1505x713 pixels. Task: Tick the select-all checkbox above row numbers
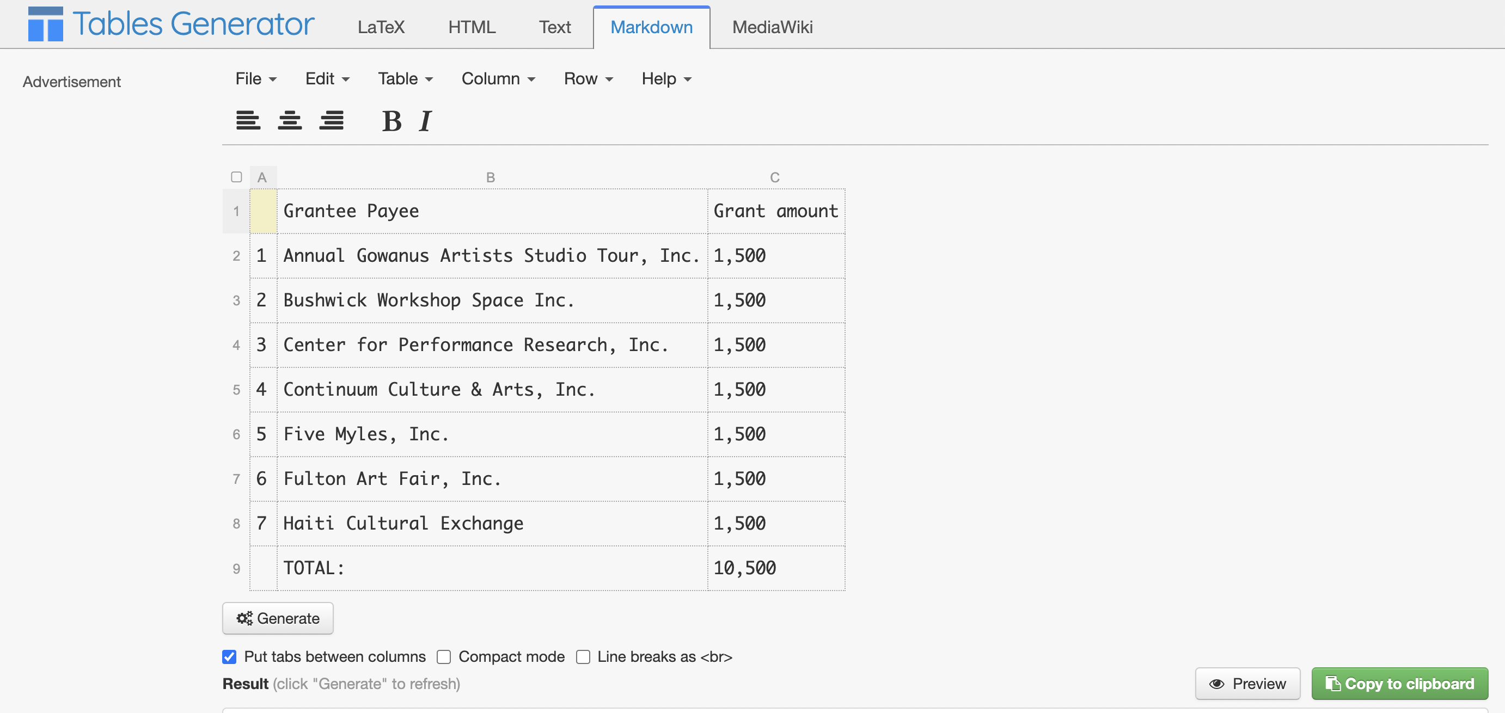click(x=236, y=177)
